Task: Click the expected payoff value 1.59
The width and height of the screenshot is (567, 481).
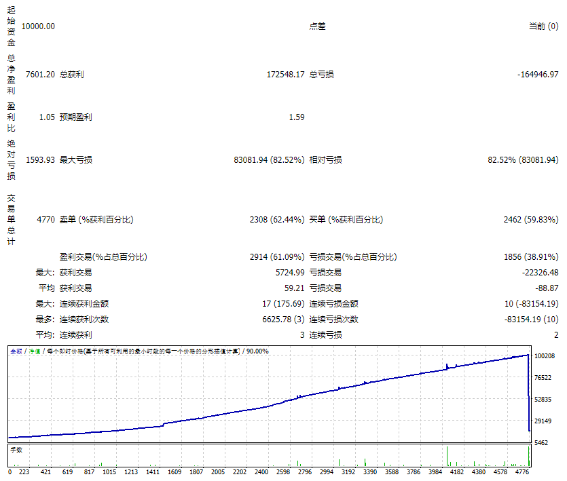Action: 296,117
